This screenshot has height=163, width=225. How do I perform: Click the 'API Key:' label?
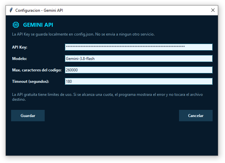(x=20, y=47)
